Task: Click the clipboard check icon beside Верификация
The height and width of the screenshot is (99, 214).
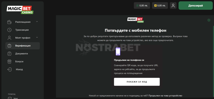Action: click(x=9, y=46)
